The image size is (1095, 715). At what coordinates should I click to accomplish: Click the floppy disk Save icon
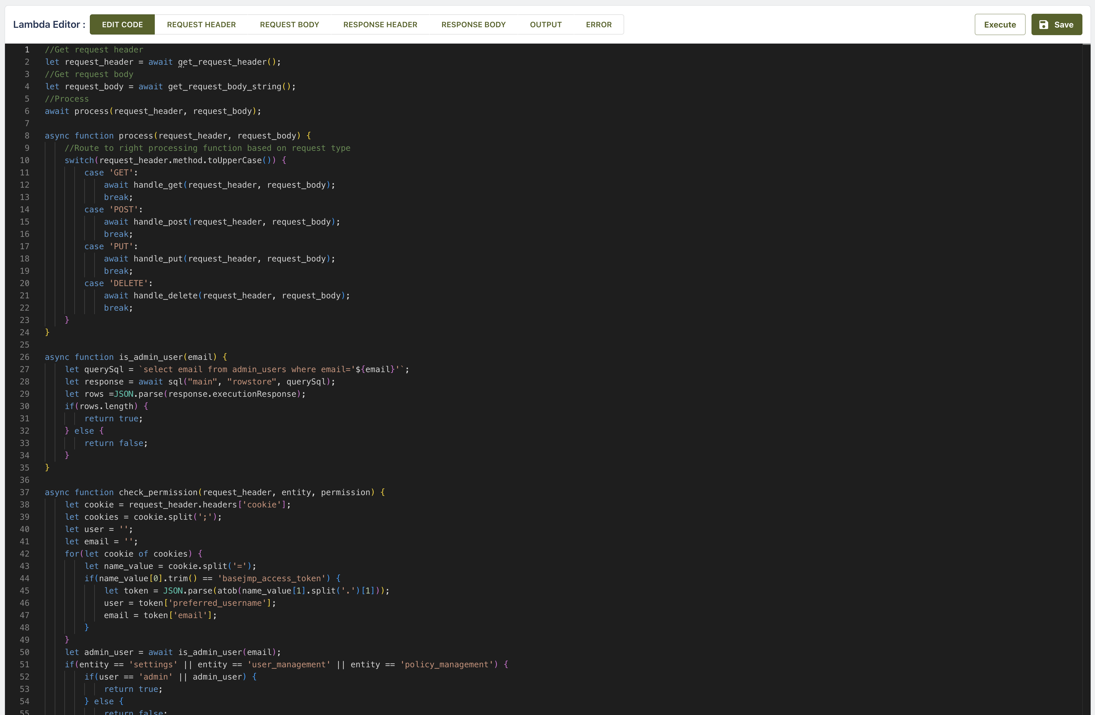point(1043,25)
